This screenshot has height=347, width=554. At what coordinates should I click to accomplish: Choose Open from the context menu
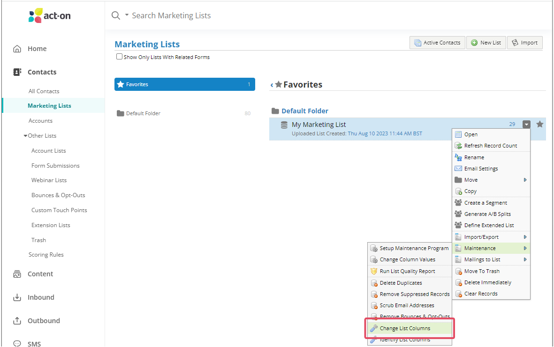pyautogui.click(x=491, y=134)
